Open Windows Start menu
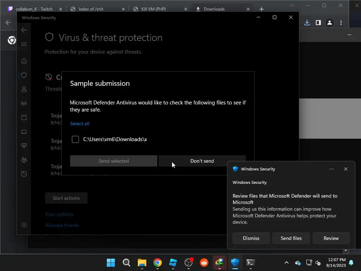 click(x=111, y=263)
